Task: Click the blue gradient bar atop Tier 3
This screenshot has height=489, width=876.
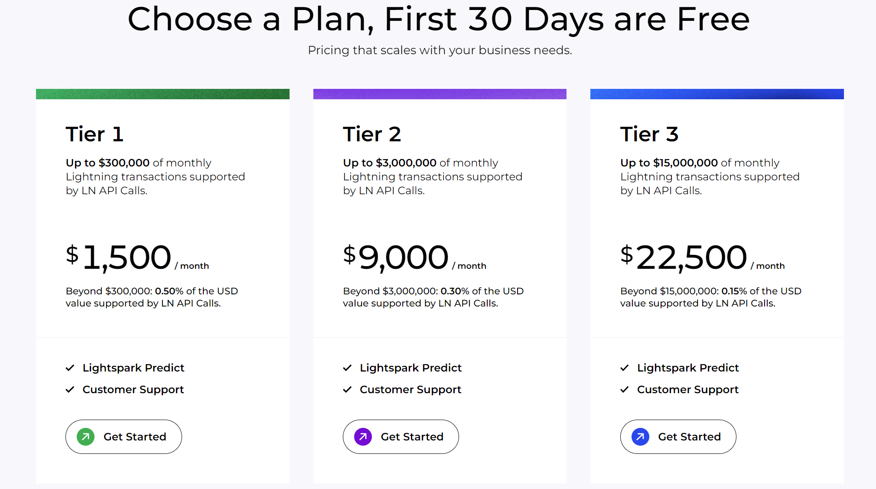Action: pos(716,94)
